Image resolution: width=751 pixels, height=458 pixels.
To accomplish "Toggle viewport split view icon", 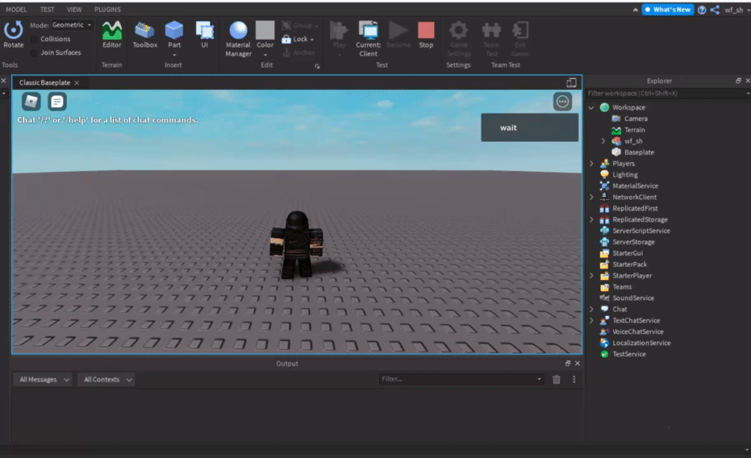I will (571, 83).
